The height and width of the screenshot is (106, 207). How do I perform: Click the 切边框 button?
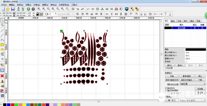[x=200, y=89]
